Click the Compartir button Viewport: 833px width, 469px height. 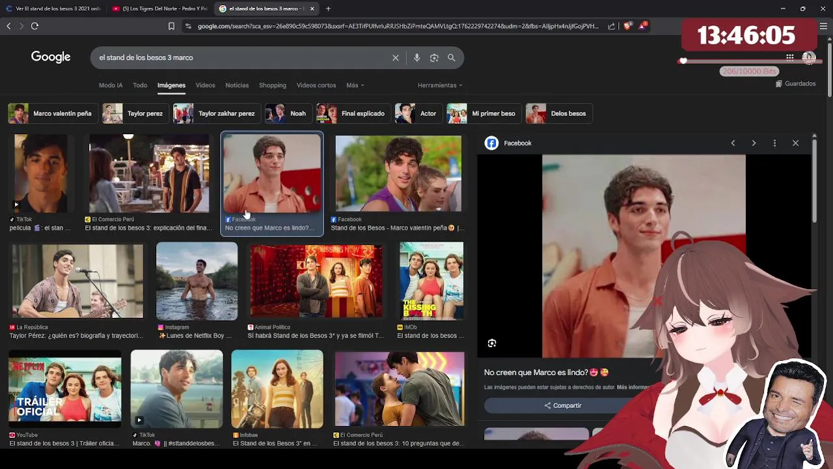pyautogui.click(x=563, y=405)
